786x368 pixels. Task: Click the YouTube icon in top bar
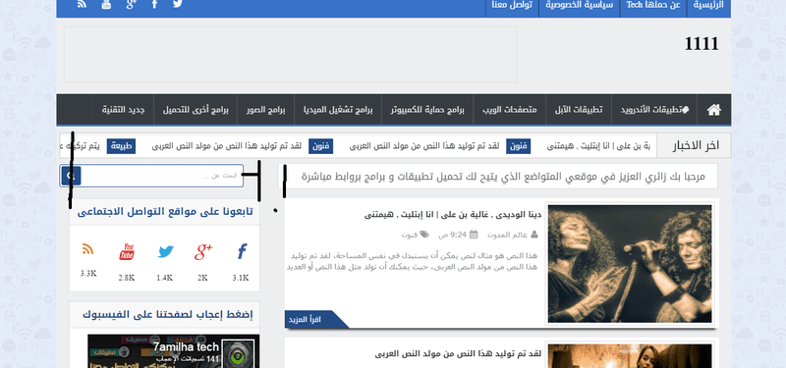(x=106, y=5)
